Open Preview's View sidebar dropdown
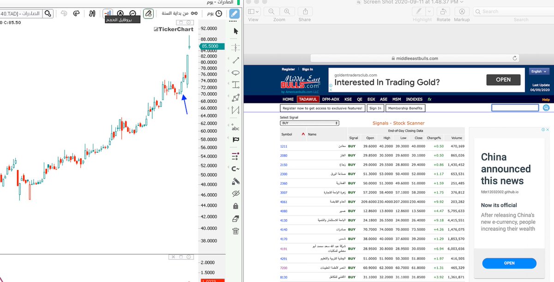The width and height of the screenshot is (554, 282). tap(253, 11)
